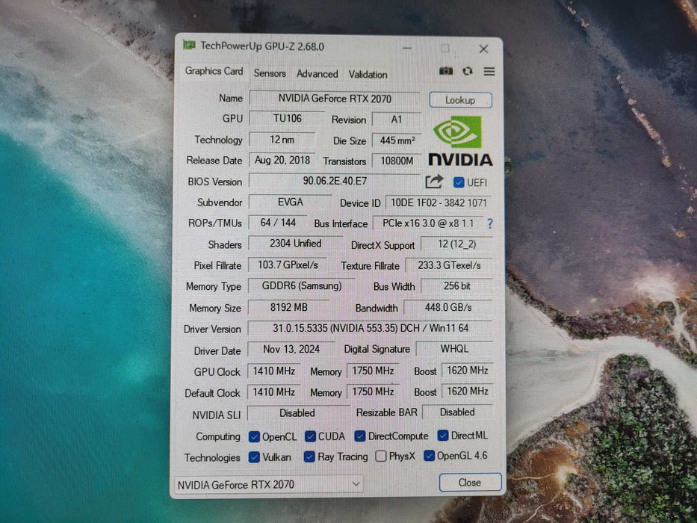697x523 pixels.
Task: Toggle the Ray Tracing checkbox
Action: (309, 457)
